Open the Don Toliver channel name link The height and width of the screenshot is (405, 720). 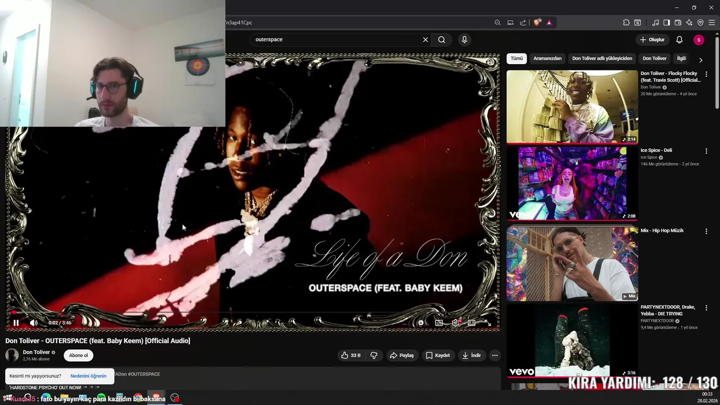tap(36, 352)
